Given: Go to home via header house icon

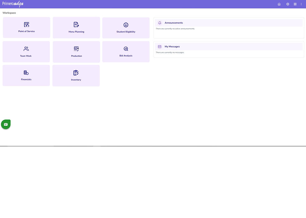Looking at the screenshot, I should 279,4.
